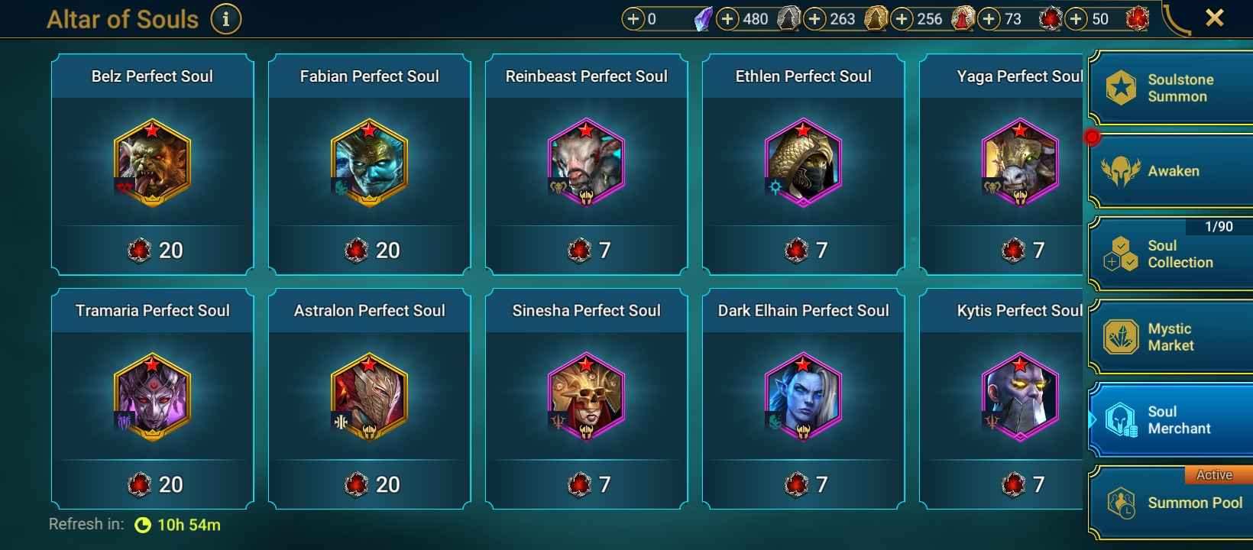Switch to the Awaken tab
The image size is (1253, 550).
point(1170,170)
